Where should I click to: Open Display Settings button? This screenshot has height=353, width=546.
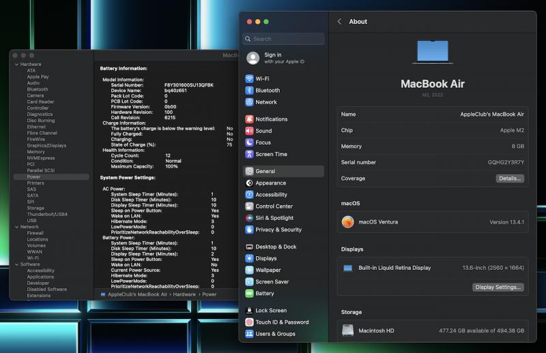click(x=498, y=288)
